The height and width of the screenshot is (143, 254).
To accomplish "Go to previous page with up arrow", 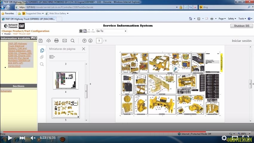I will click(84, 41).
